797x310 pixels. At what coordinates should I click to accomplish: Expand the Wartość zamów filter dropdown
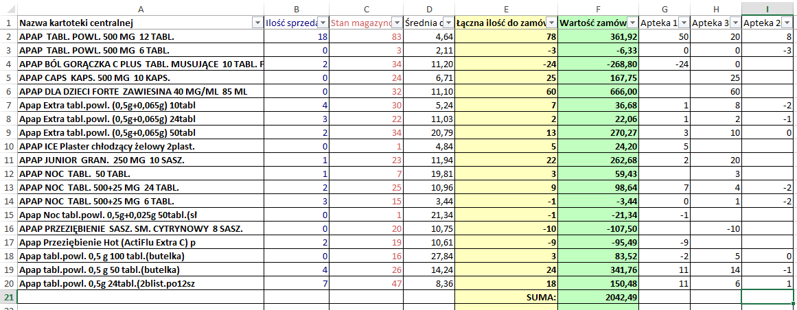pyautogui.click(x=632, y=23)
